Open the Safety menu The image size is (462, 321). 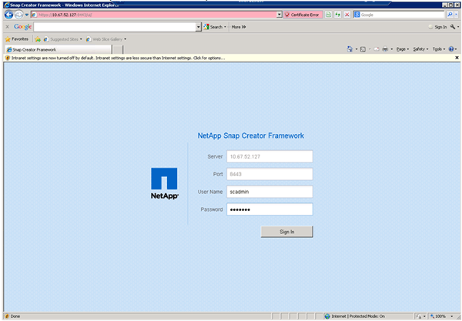coord(420,49)
